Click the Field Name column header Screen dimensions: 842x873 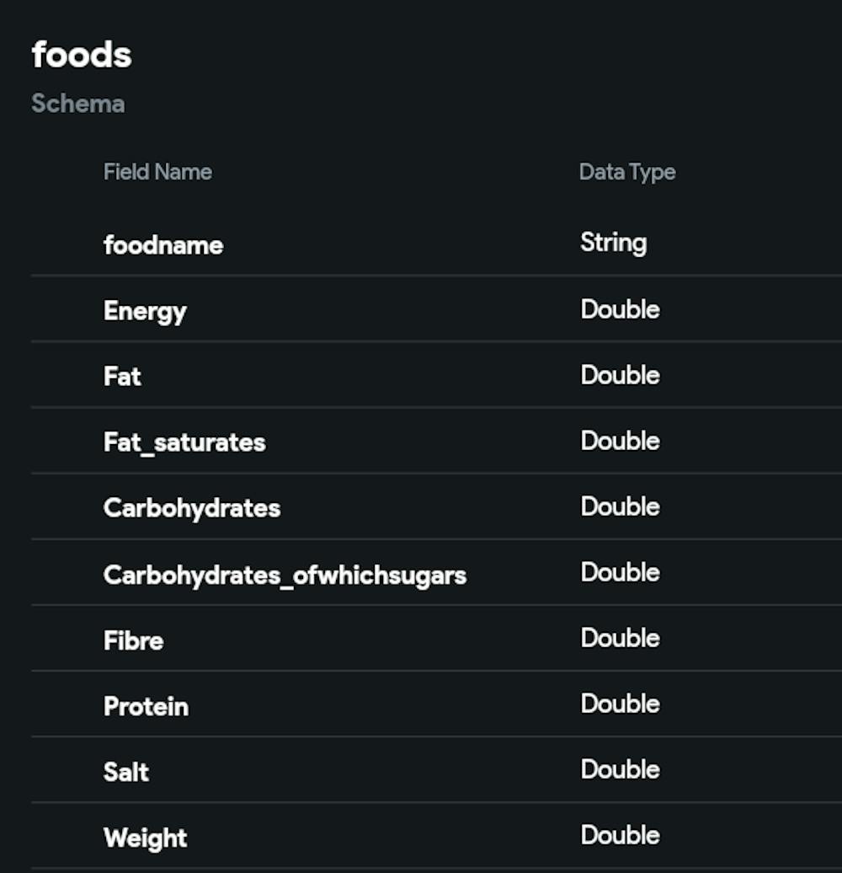pyautogui.click(x=157, y=172)
